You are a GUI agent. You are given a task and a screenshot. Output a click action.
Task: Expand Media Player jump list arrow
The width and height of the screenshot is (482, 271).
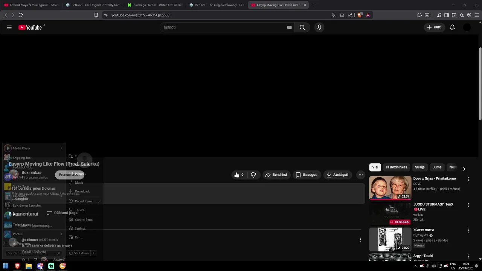tap(61, 148)
